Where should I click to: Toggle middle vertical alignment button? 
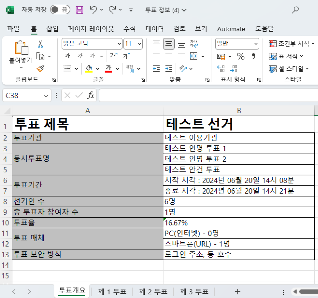169,44
